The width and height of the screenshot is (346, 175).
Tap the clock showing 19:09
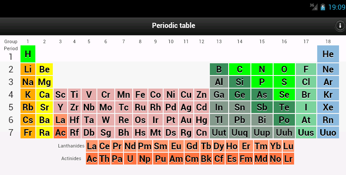[336, 7]
